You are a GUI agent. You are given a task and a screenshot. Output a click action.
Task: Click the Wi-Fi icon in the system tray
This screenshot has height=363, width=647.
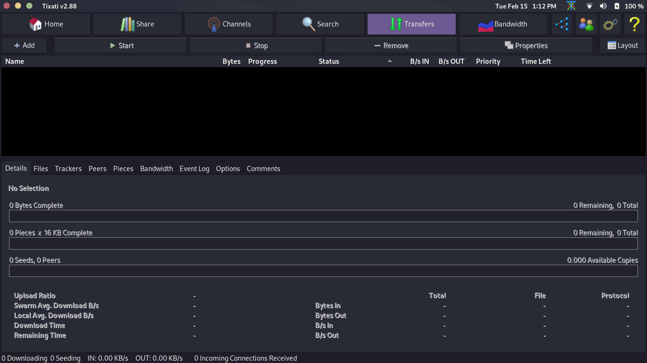coord(589,6)
